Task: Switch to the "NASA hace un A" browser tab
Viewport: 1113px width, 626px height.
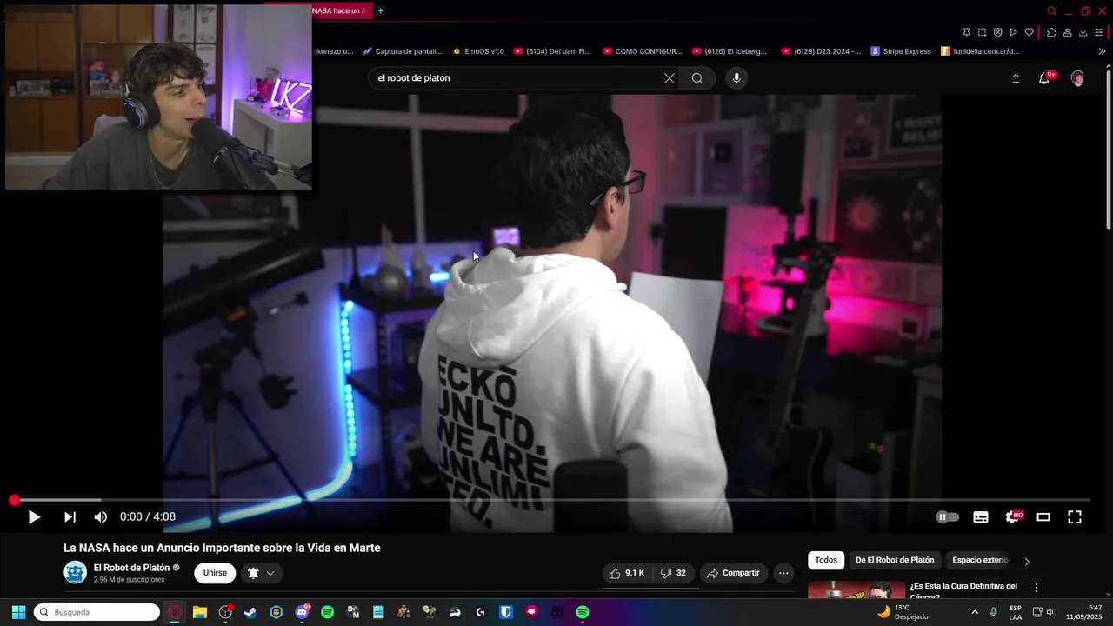Action: pos(341,10)
